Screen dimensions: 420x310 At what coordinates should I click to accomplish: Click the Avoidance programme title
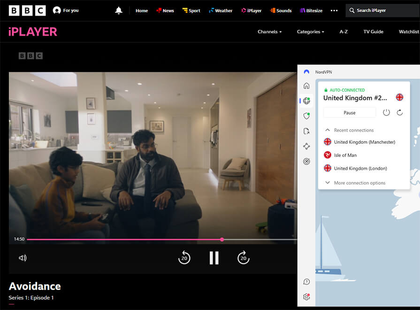[x=35, y=286]
